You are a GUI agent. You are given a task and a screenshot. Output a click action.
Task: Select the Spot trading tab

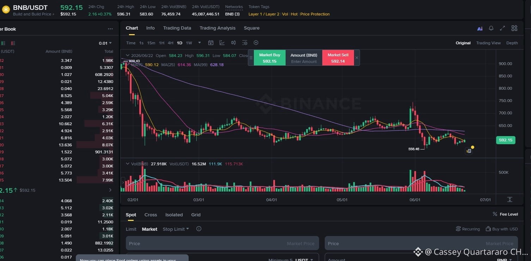(131, 215)
